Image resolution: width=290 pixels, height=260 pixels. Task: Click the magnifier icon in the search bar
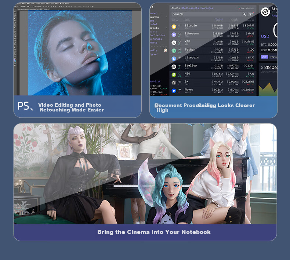pyautogui.click(x=244, y=14)
